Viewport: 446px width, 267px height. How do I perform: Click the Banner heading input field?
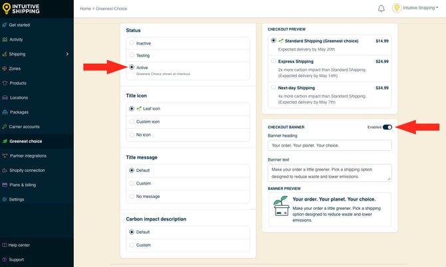click(x=330, y=145)
